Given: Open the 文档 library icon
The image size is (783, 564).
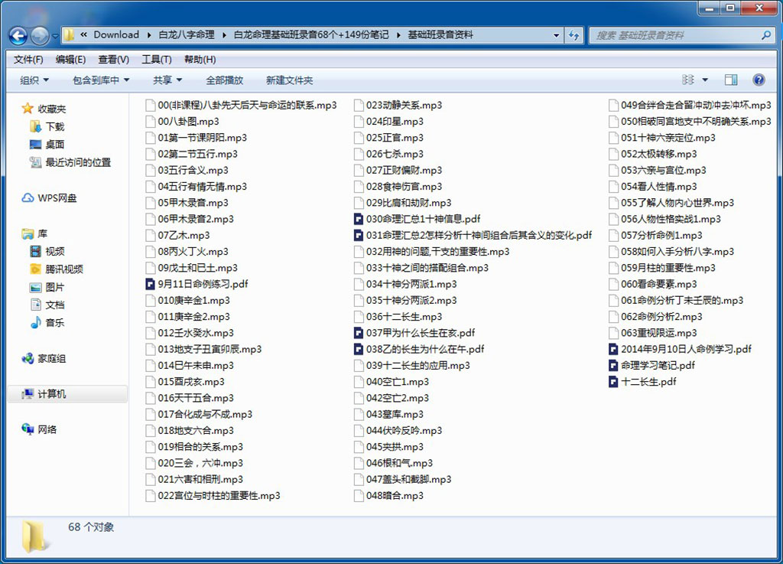Looking at the screenshot, I should 35,305.
